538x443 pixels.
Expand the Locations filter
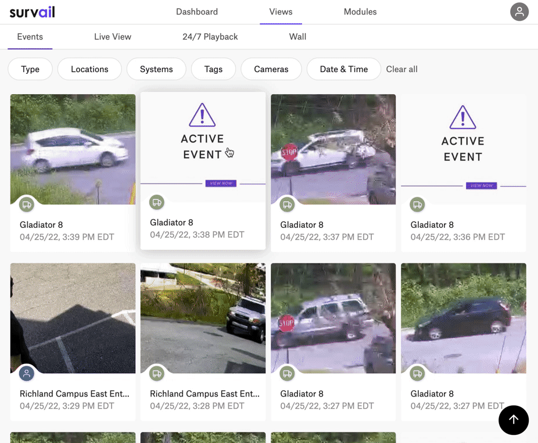point(89,69)
